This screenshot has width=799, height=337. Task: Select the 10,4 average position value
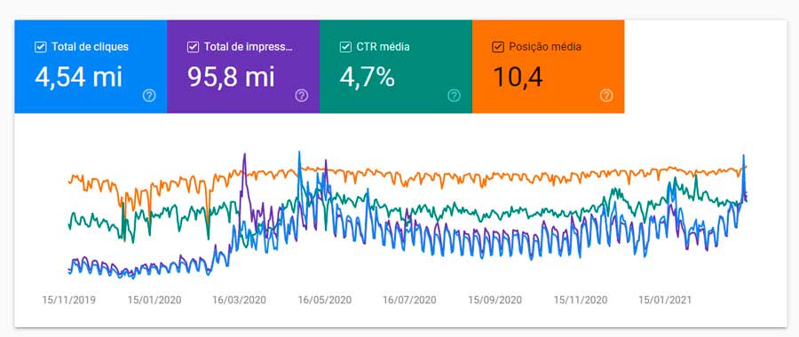(518, 77)
